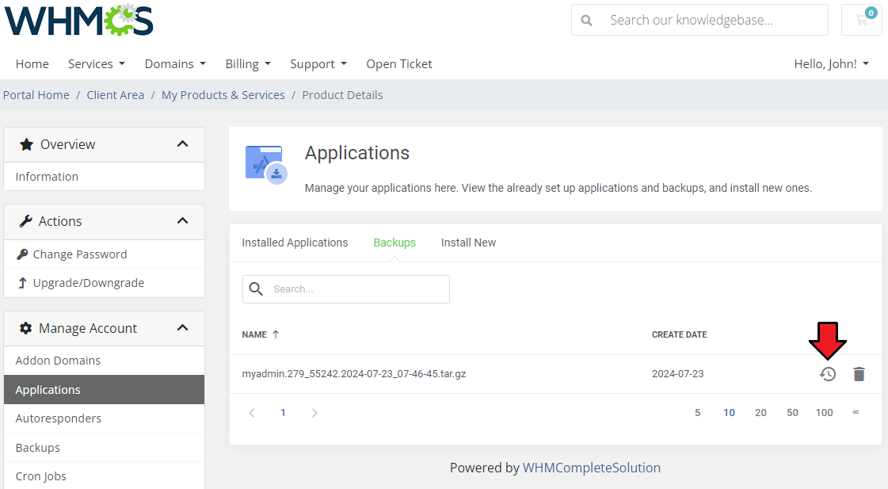888x489 pixels.
Task: Delete the myadmin backup with trash icon
Action: (859, 374)
